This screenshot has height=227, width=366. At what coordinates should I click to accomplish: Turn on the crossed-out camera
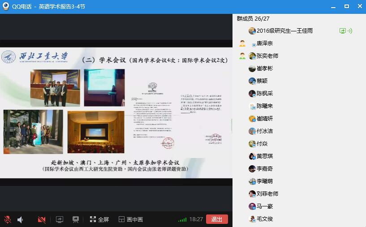point(42,219)
